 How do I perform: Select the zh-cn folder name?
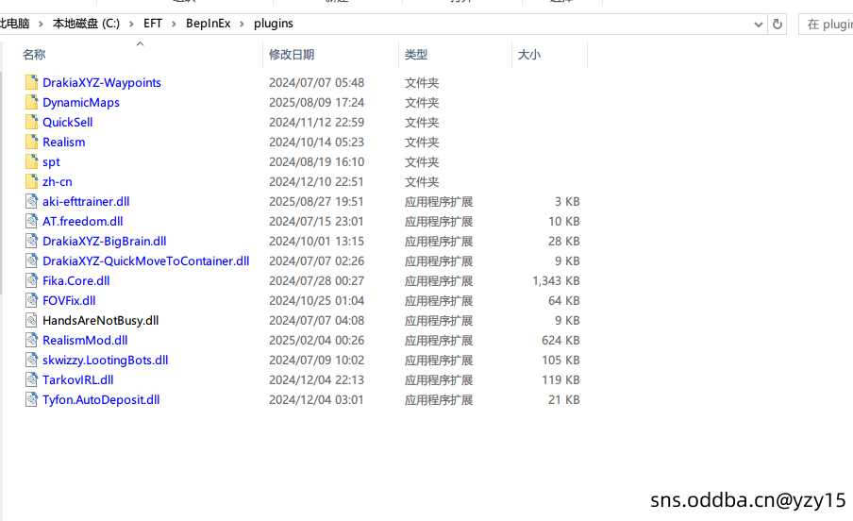(x=58, y=182)
